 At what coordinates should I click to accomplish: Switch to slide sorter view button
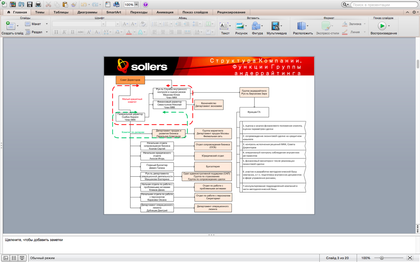click(x=14, y=258)
